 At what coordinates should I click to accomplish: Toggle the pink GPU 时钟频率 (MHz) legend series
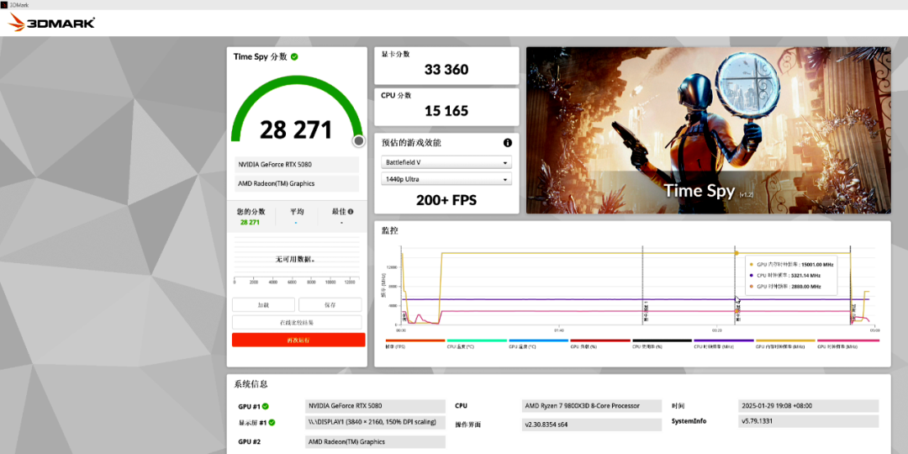pos(847,343)
